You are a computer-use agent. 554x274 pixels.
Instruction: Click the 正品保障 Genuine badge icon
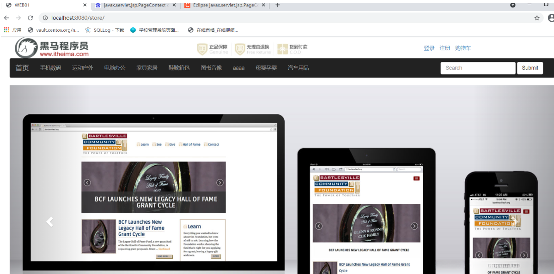(202, 49)
